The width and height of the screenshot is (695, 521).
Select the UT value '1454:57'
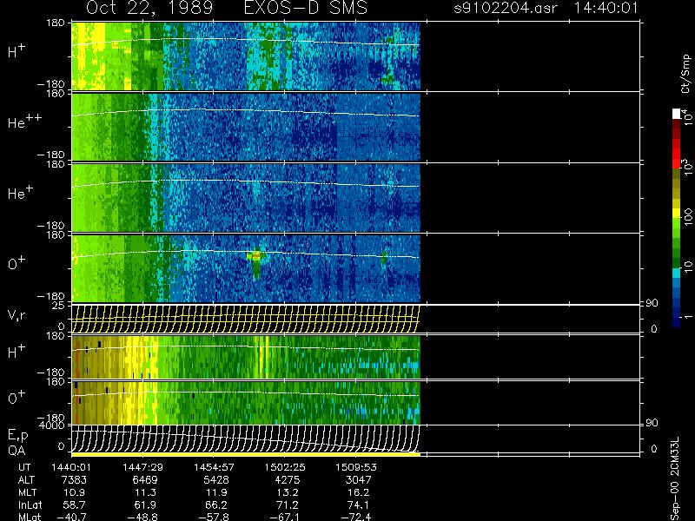(x=214, y=467)
